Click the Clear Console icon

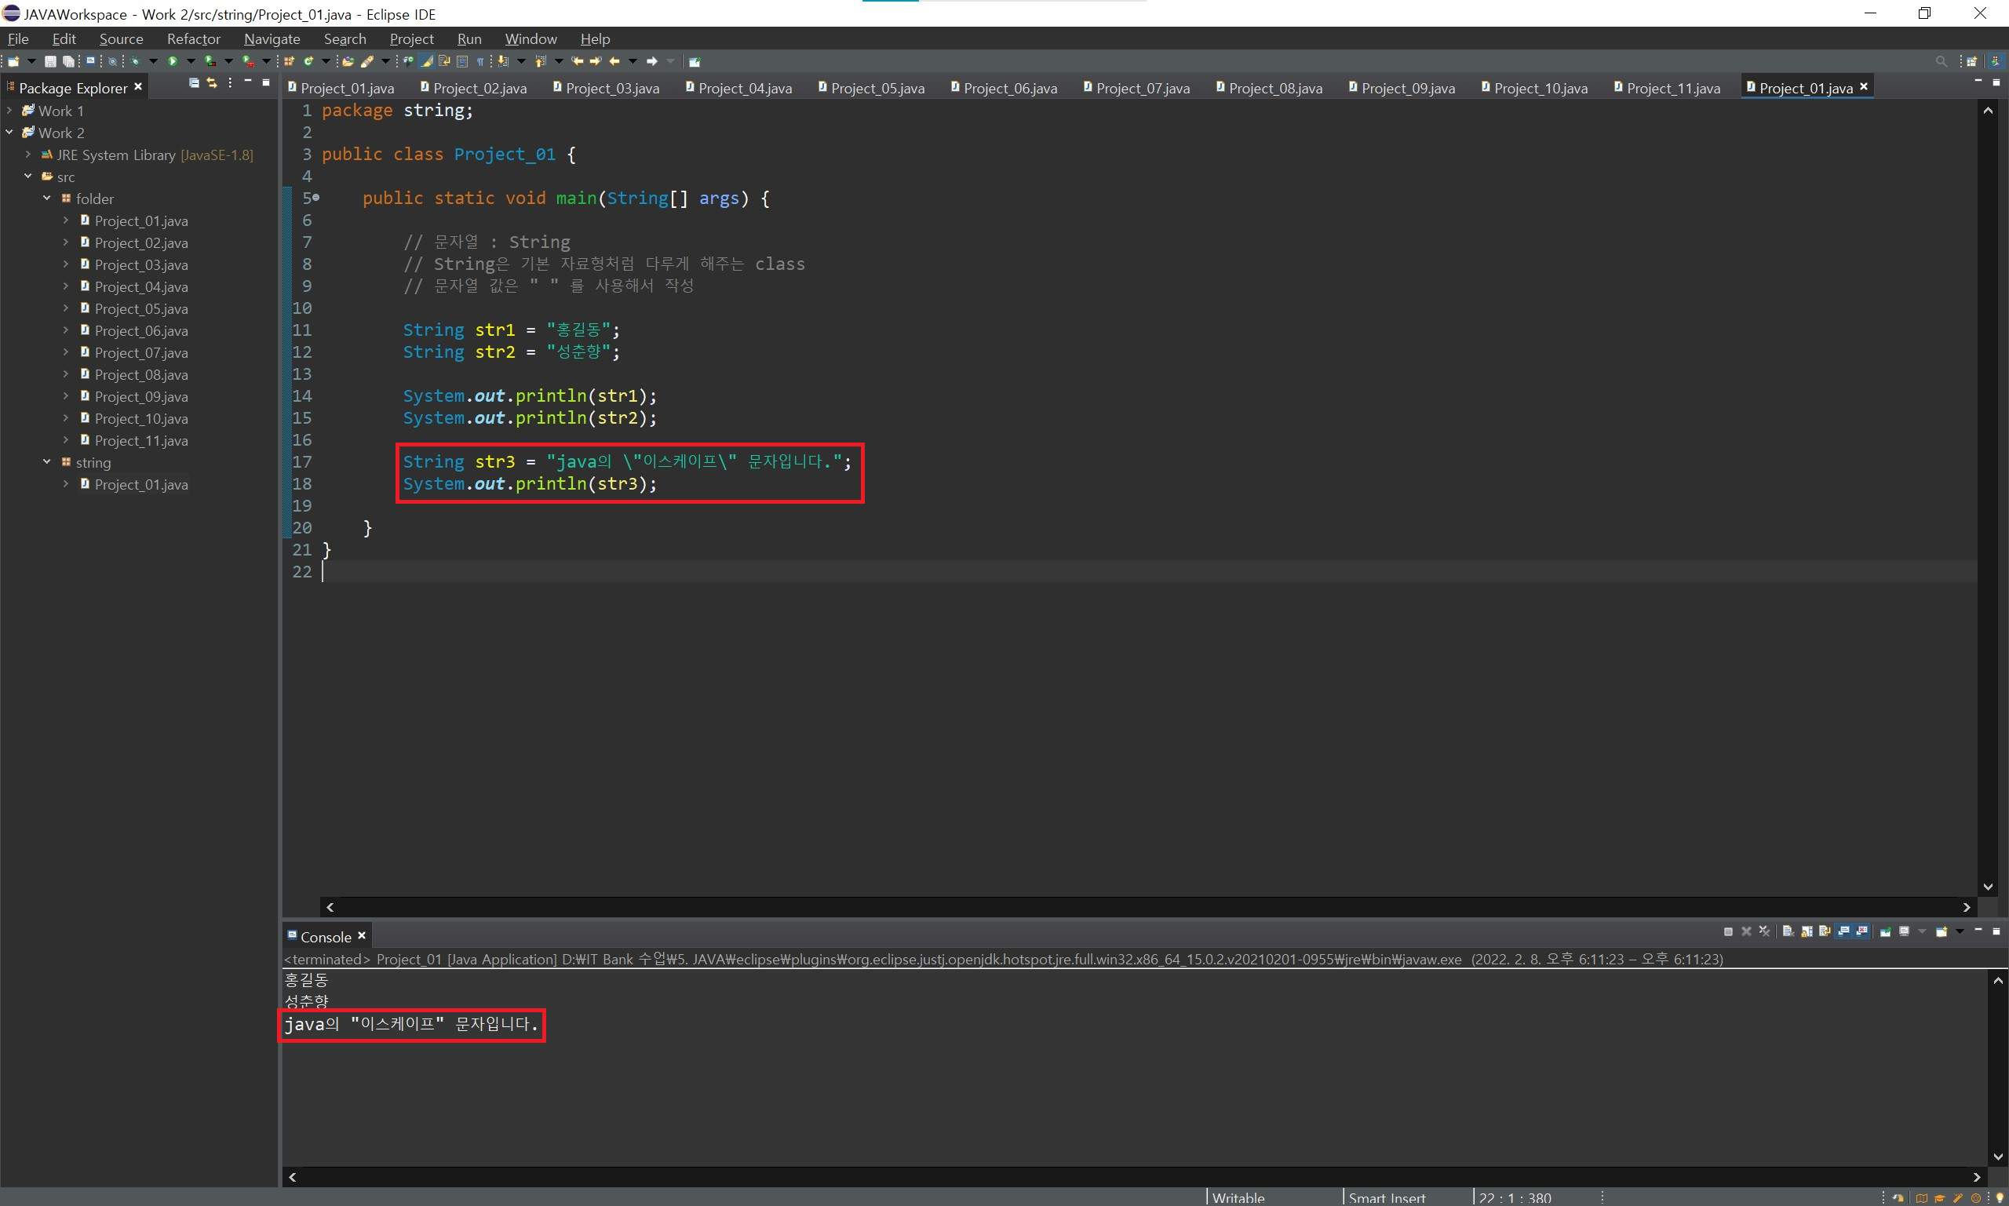pyautogui.click(x=1788, y=931)
